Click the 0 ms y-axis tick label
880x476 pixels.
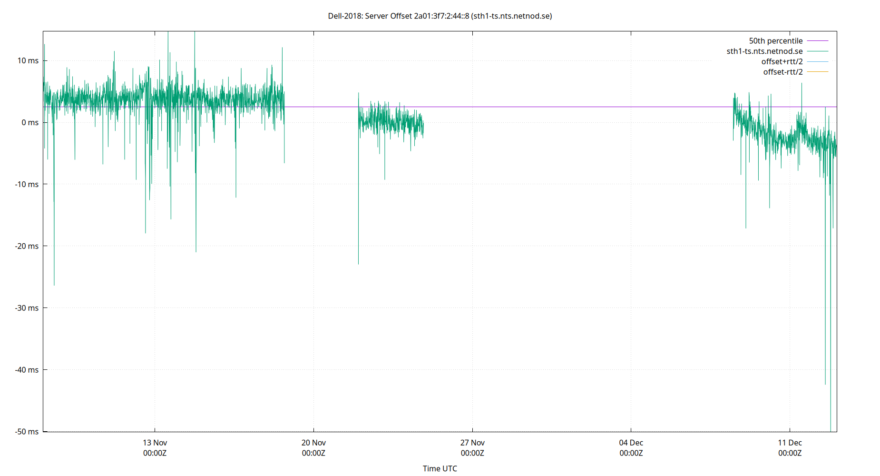coord(29,123)
